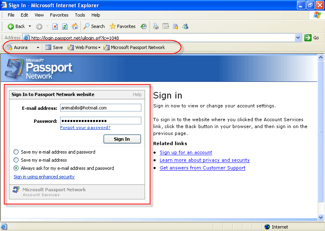
Task: Go to the Home page icon
Action: pos(75,26)
